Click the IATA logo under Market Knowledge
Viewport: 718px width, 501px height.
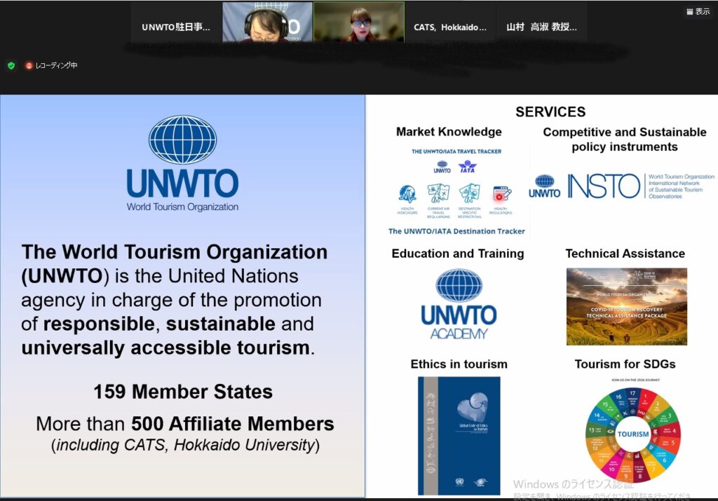point(467,168)
